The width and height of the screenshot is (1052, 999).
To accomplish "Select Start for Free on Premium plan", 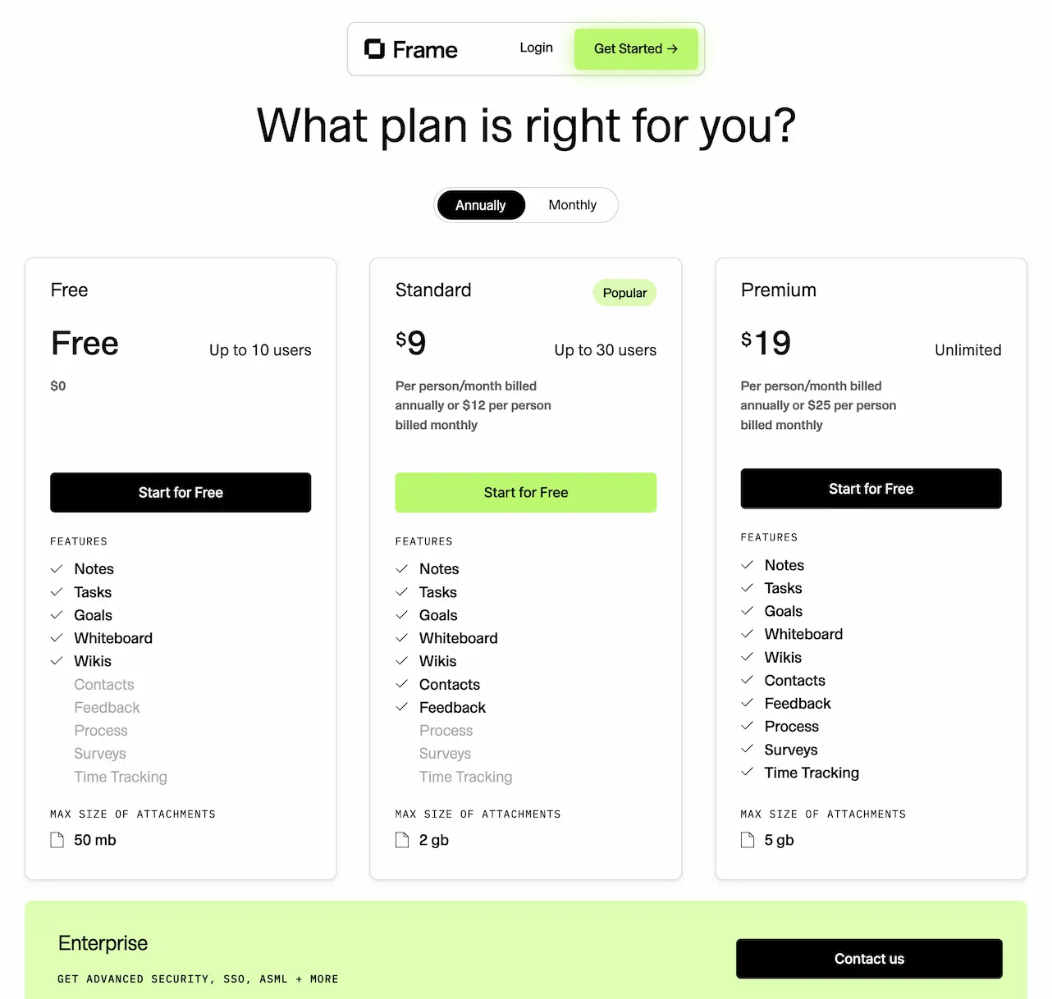I will coord(871,489).
